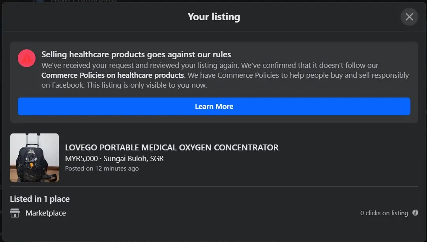Click the partially hidden New: Promotions text
The width and height of the screenshot is (427, 242).
tap(83, 1)
